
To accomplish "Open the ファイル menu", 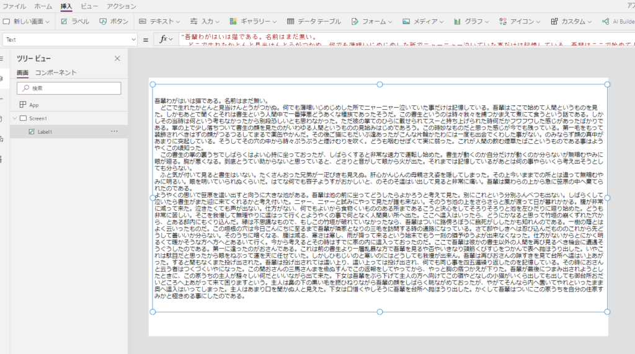I will (x=14, y=6).
